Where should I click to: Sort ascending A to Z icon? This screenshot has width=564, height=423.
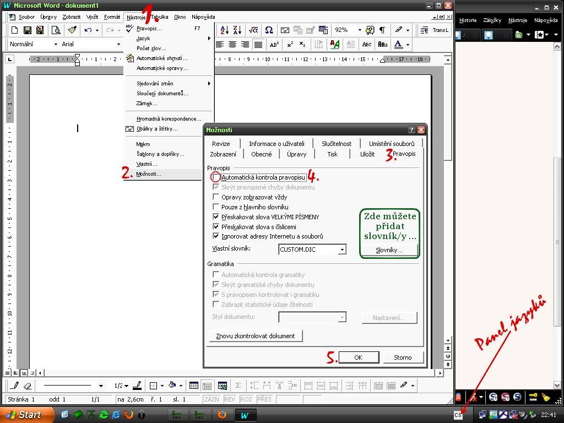[225, 30]
